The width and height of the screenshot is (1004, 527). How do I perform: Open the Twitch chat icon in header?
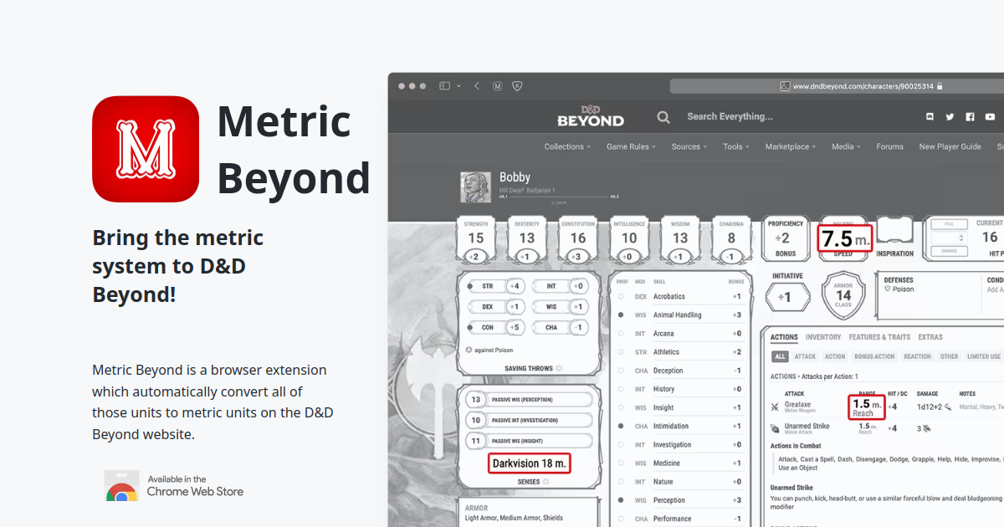[x=930, y=117]
